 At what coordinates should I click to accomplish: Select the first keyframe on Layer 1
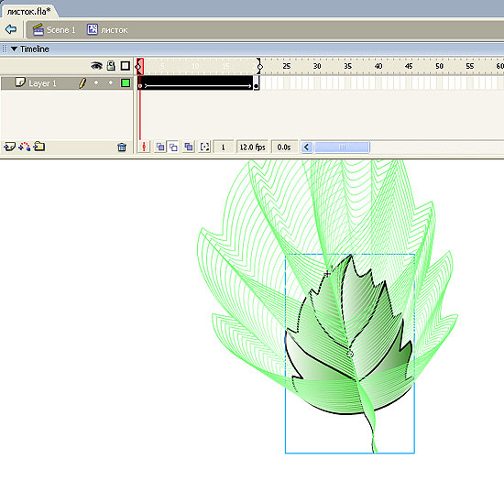[x=140, y=82]
